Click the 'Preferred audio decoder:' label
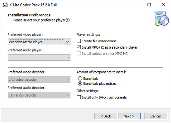 pyautogui.click(x=26, y=88)
